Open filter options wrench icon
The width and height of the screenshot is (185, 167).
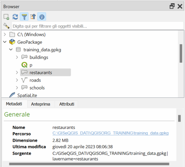pyautogui.click(x=7, y=26)
